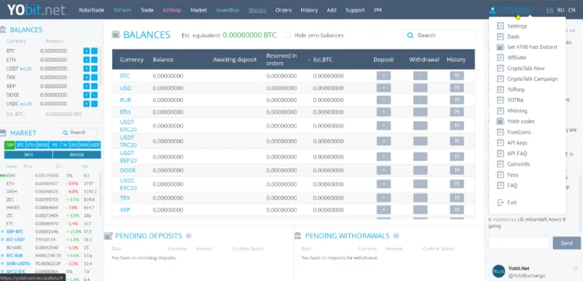This screenshot has height=281, width=583.
Task: Click the USD deposit plus button
Action: [x=383, y=88]
